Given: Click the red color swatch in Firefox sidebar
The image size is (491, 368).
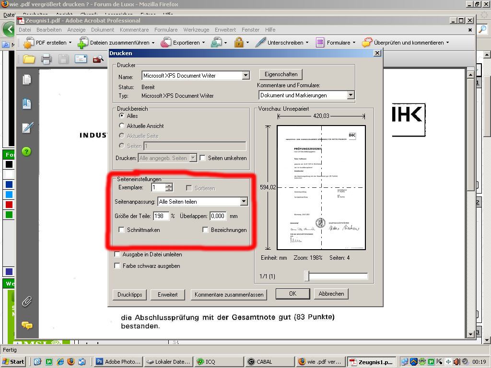Looking at the screenshot, I should pos(9,204).
